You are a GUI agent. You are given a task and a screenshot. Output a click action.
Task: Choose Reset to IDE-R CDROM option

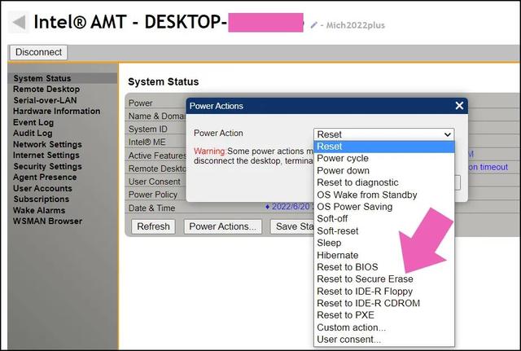[384, 304]
